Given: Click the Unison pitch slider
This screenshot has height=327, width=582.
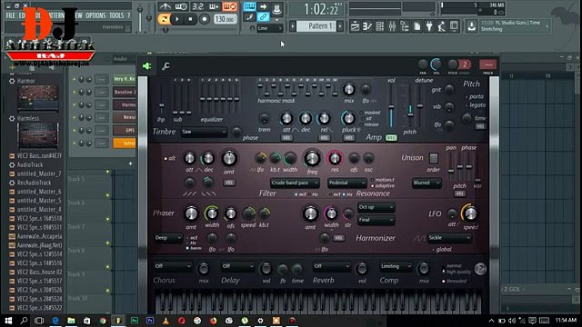Looking at the screenshot, I should pos(460,166).
